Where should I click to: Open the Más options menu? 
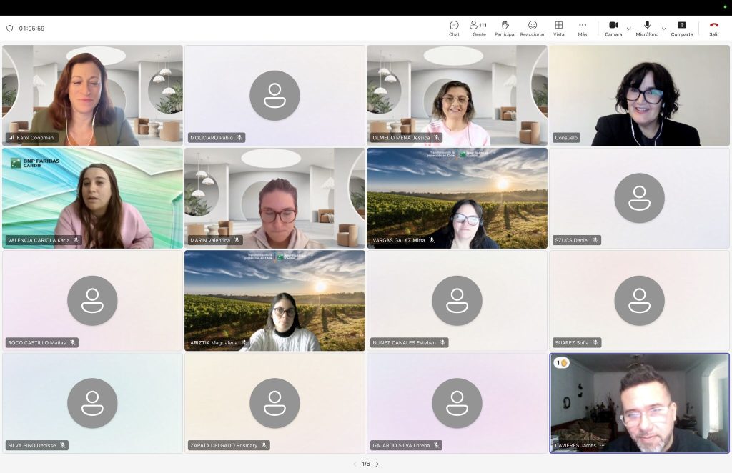[582, 29]
